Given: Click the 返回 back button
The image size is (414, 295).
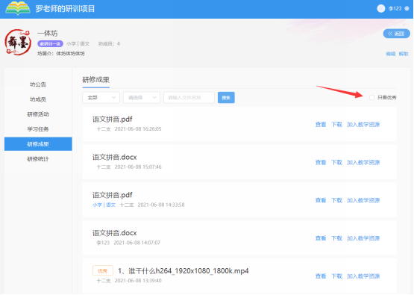Looking at the screenshot, I should [x=396, y=34].
